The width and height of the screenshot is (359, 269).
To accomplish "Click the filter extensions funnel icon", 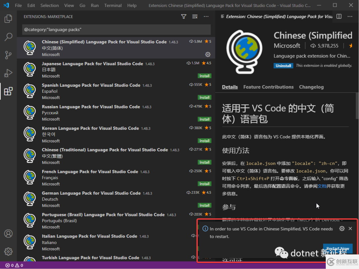I will tap(183, 17).
